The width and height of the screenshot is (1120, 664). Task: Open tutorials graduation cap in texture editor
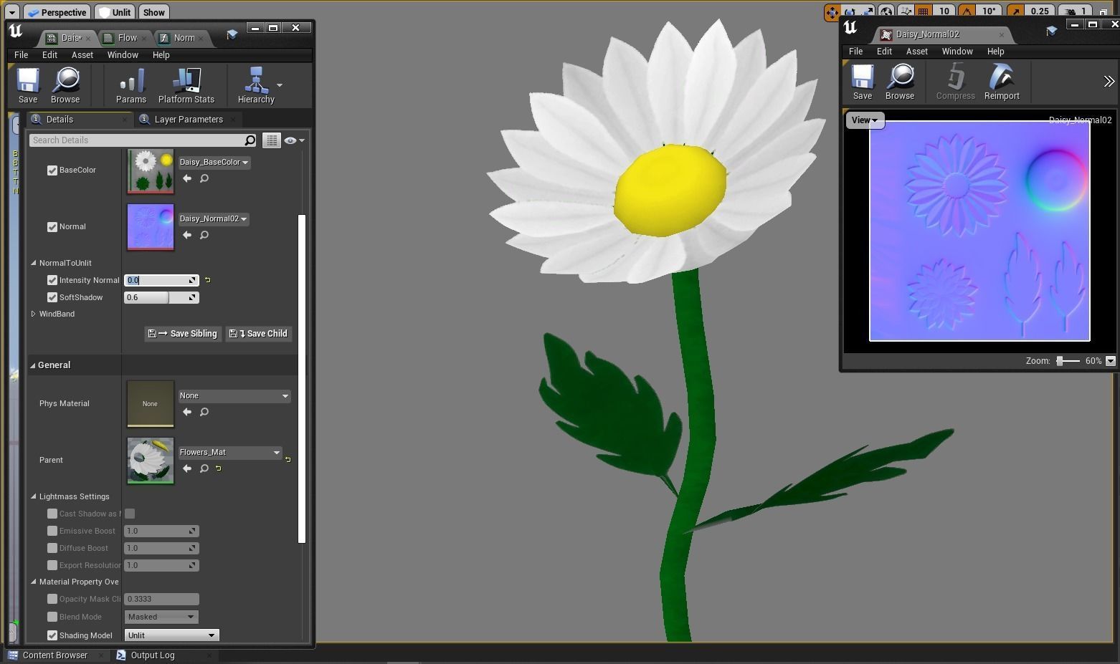tap(1051, 31)
